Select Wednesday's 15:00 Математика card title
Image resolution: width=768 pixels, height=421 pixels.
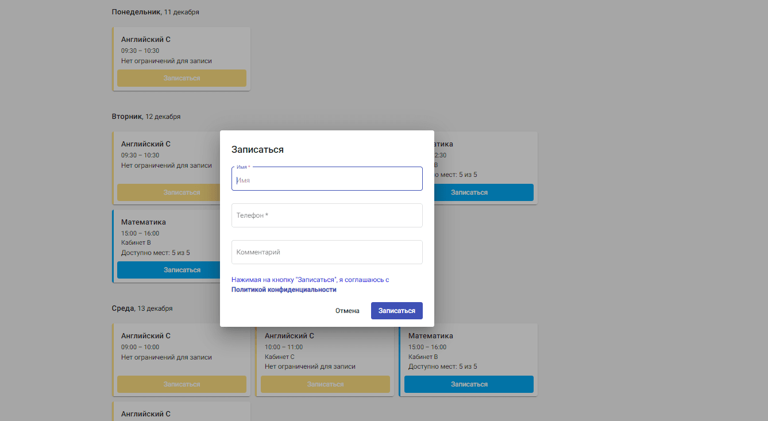pyautogui.click(x=431, y=336)
